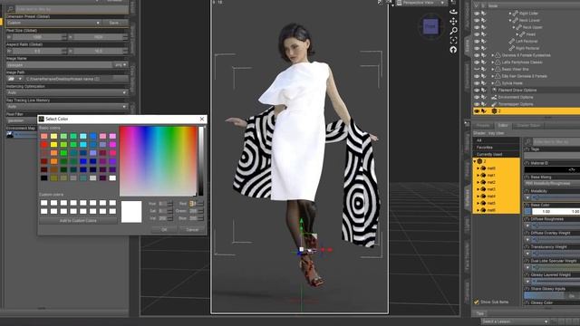The height and width of the screenshot is (326, 580).
Task: Click the purple view cube in viewport
Action: (430, 26)
